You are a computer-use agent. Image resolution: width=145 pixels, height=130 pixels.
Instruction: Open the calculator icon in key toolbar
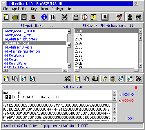113,79
